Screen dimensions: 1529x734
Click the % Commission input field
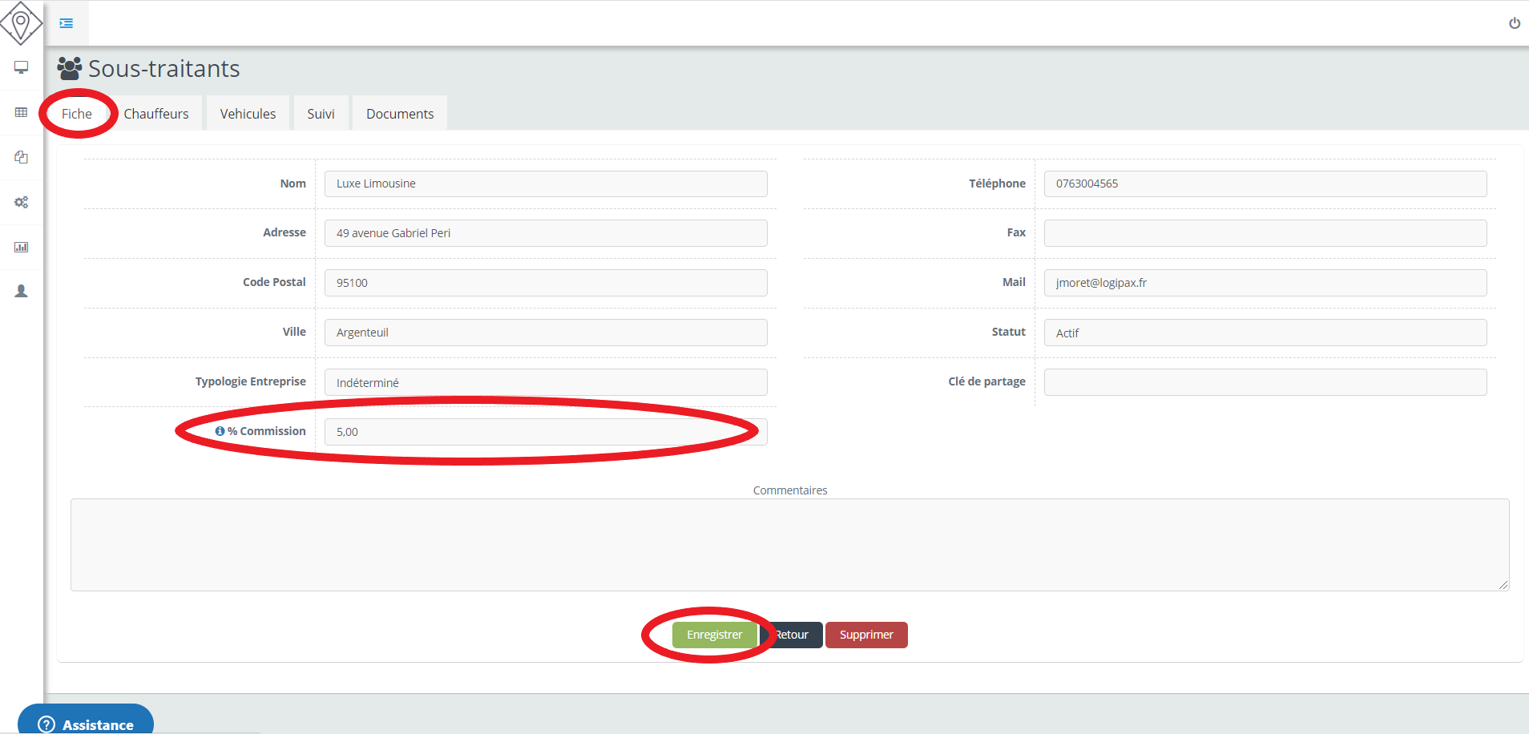545,432
